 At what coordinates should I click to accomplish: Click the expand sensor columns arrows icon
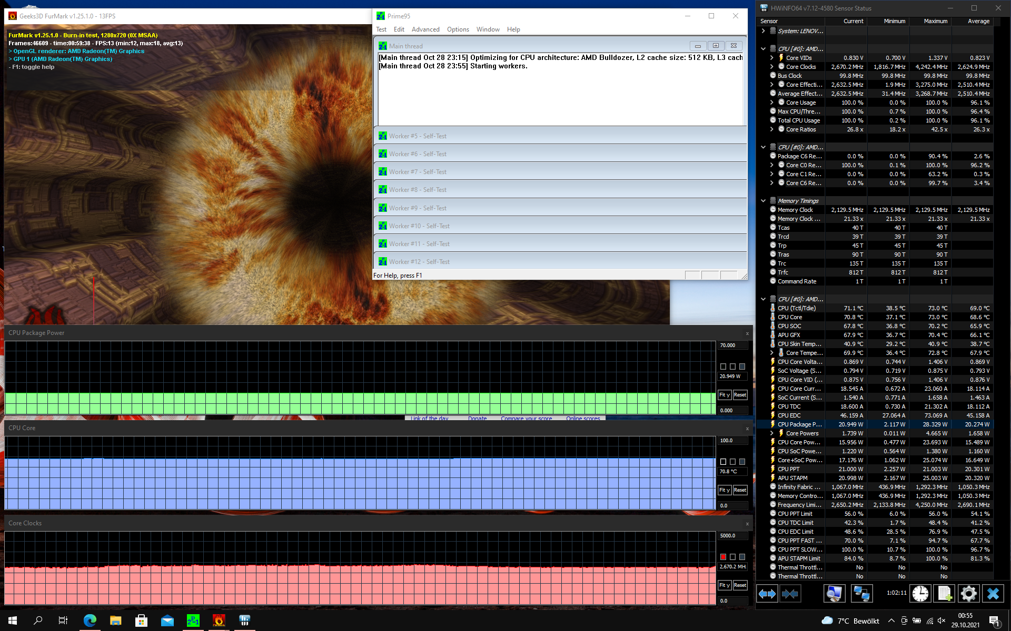[767, 594]
